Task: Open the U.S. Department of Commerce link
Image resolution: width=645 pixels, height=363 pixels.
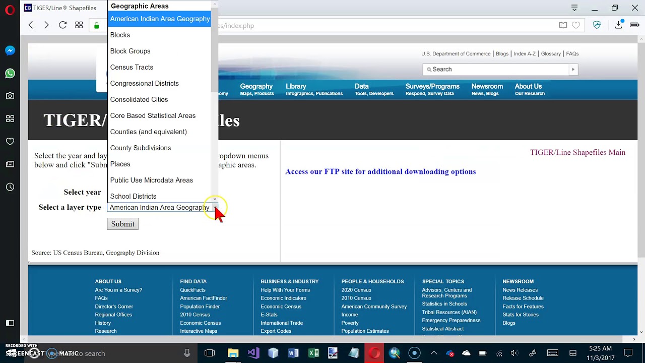Action: [x=456, y=53]
